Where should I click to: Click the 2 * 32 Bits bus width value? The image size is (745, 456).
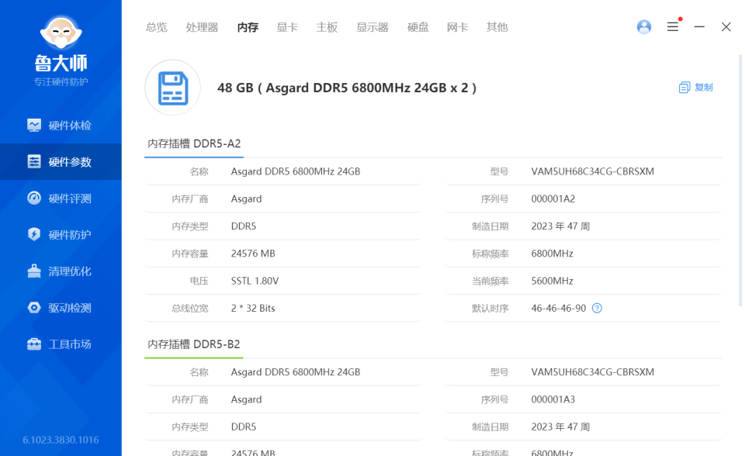(x=253, y=309)
